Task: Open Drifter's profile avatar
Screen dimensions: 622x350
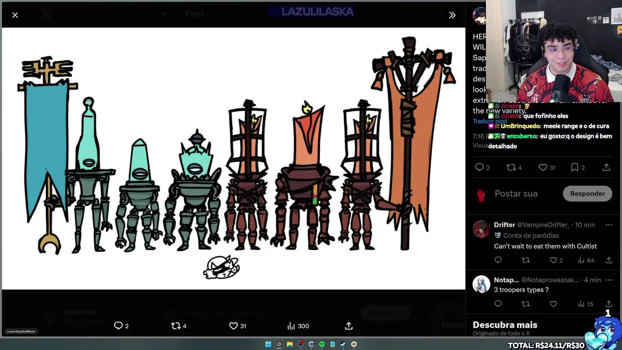Action: tap(482, 229)
